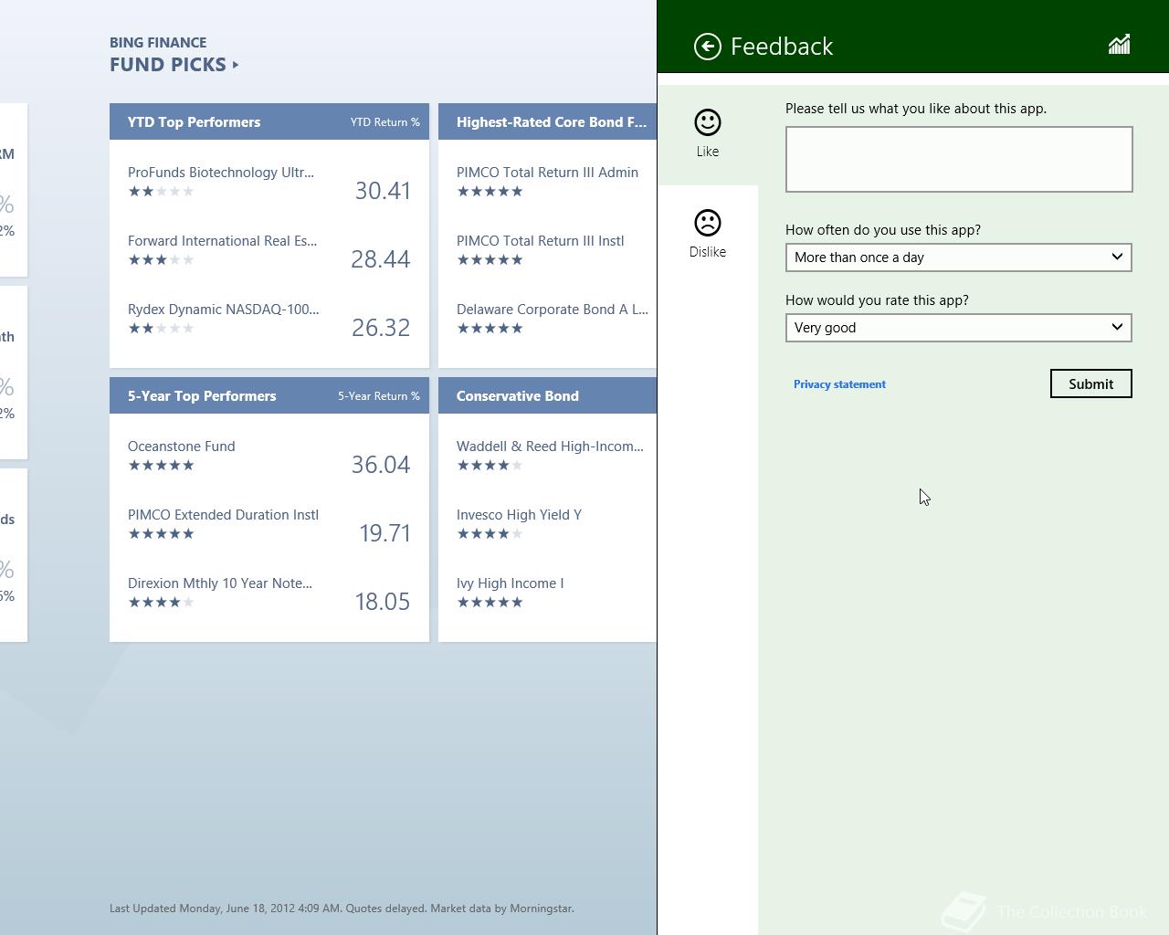Click star rating under PIMCO Extended Duration Instl
This screenshot has width=1169, height=935.
click(x=162, y=534)
